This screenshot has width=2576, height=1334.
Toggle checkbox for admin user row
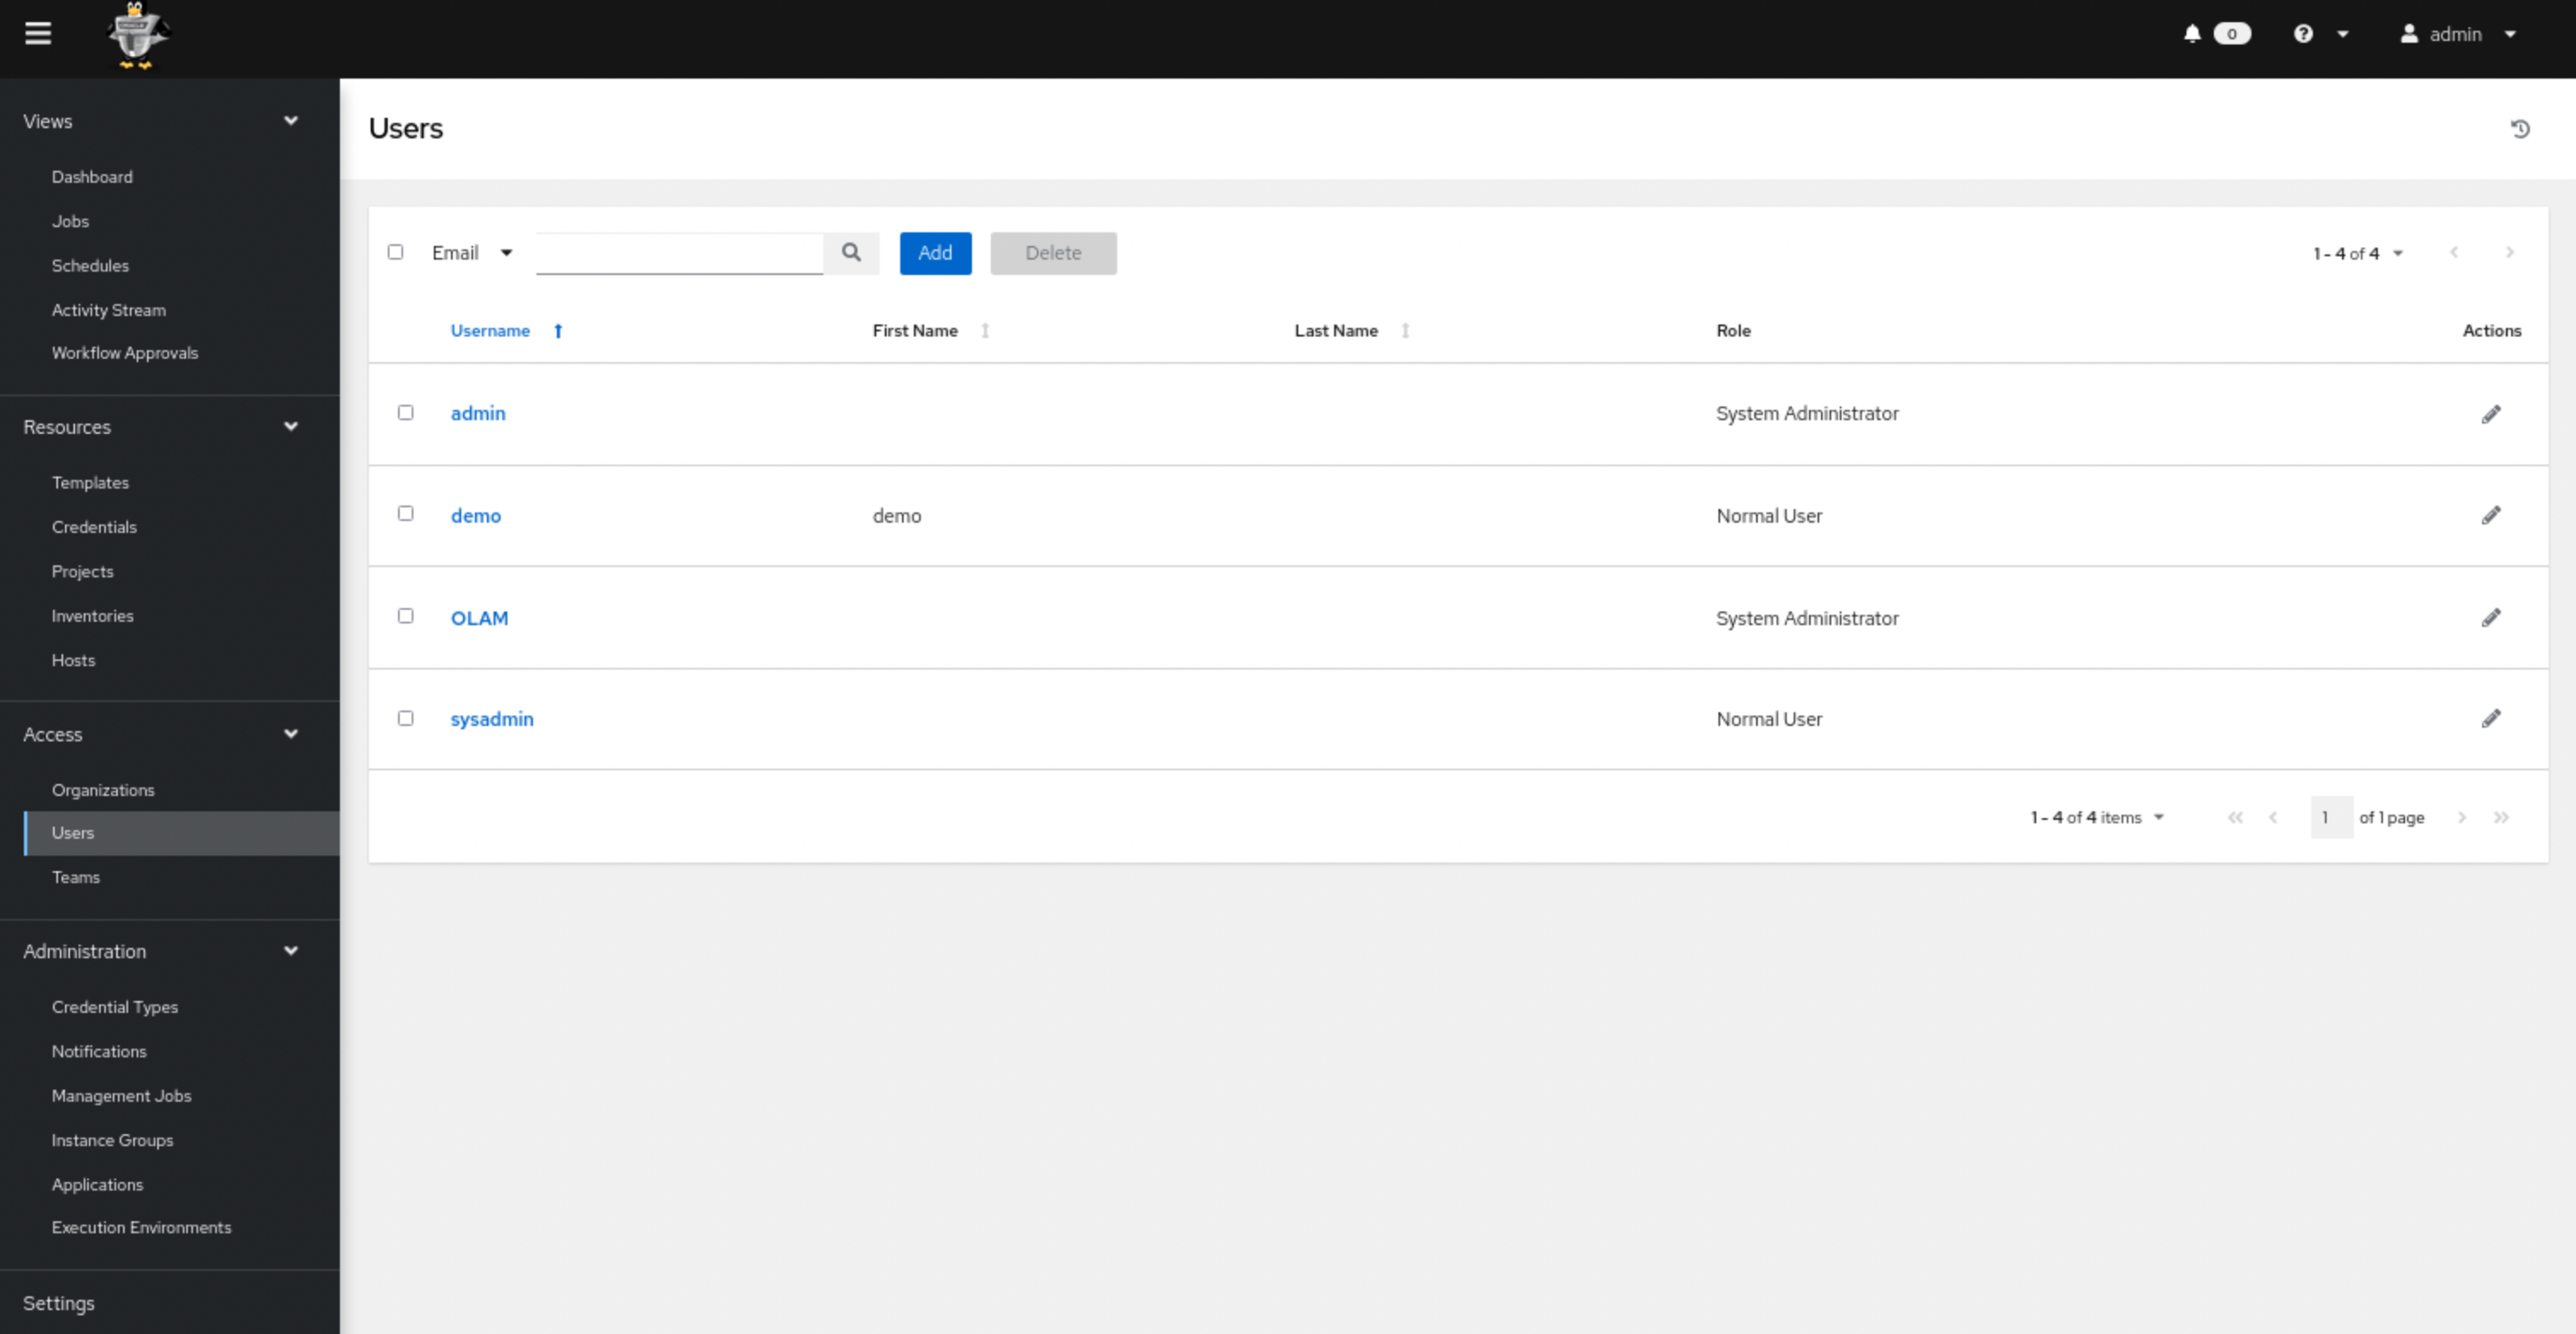[x=407, y=412]
